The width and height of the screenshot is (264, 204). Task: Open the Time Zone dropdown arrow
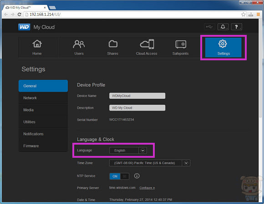[186, 163]
